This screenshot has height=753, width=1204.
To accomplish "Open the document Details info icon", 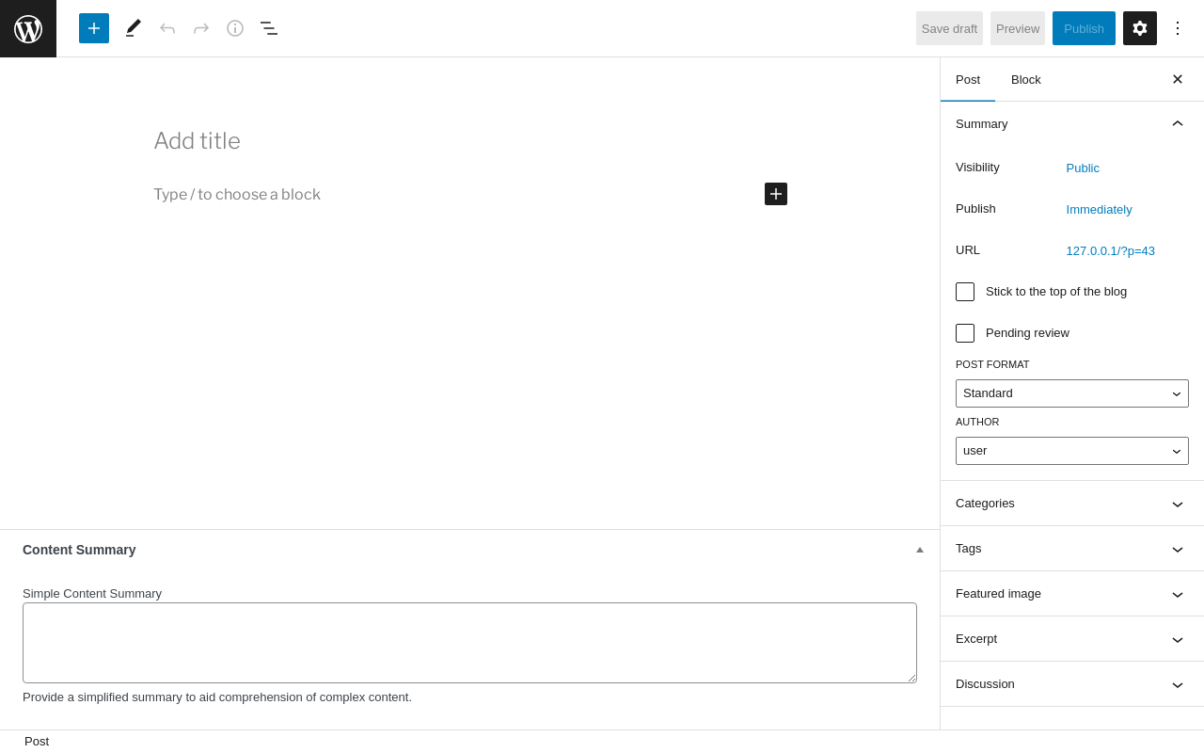I will tap(235, 28).
